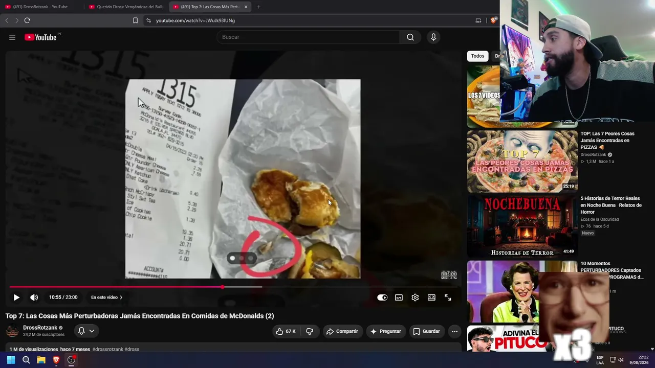Open Brave browser from taskbar

click(56, 360)
